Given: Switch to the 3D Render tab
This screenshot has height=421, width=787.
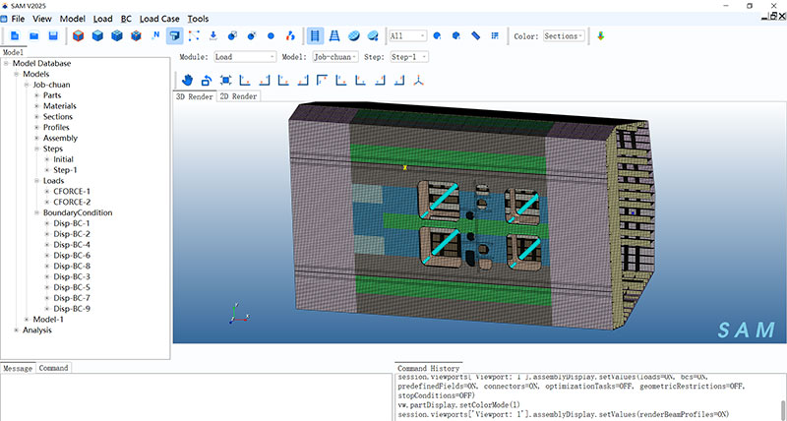Looking at the screenshot, I should pyautogui.click(x=195, y=96).
